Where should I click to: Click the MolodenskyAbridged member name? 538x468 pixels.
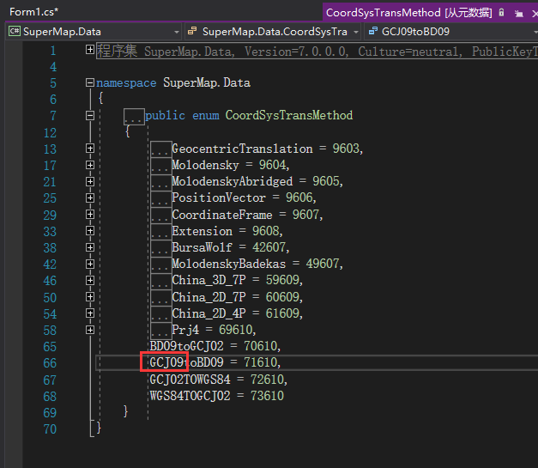pyautogui.click(x=233, y=181)
